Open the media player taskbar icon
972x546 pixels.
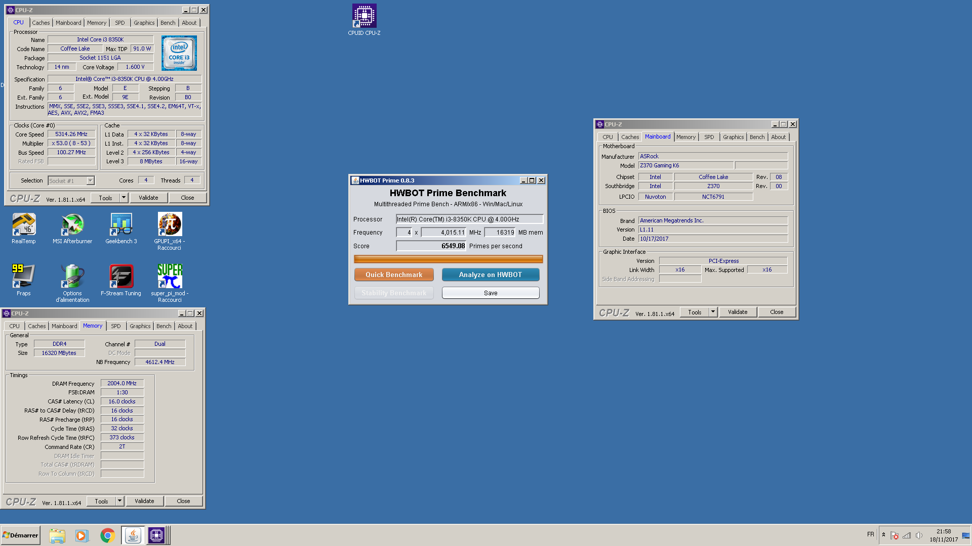pos(82,535)
